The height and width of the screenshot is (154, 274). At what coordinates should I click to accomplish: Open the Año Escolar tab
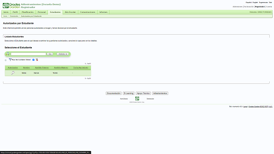point(70,12)
